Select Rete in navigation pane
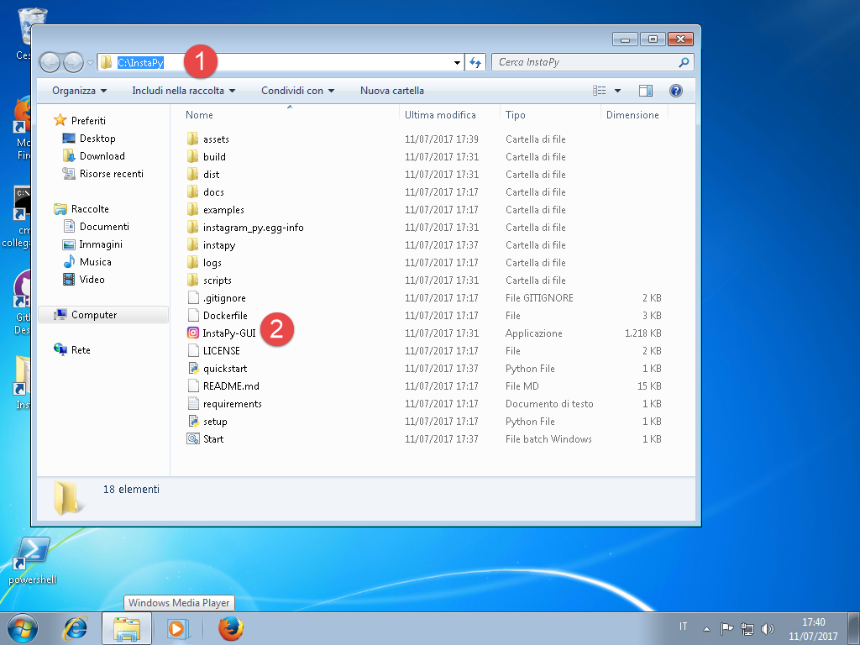 tap(72, 350)
